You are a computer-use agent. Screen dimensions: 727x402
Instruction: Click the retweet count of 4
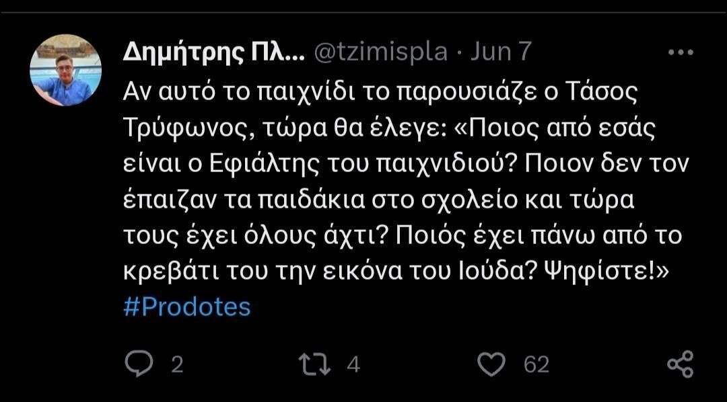354,365
